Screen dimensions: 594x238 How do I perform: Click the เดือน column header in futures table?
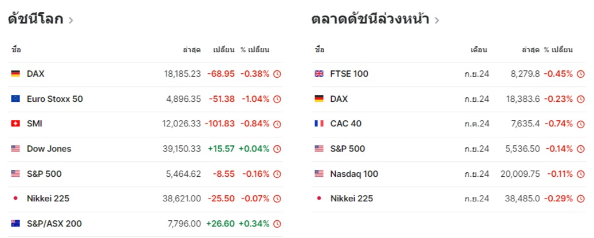pos(478,50)
